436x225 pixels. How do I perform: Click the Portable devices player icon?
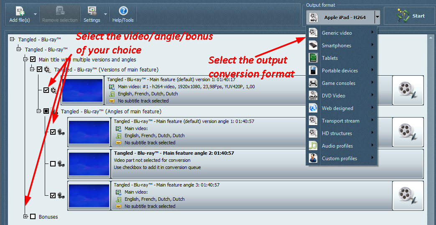[313, 70]
